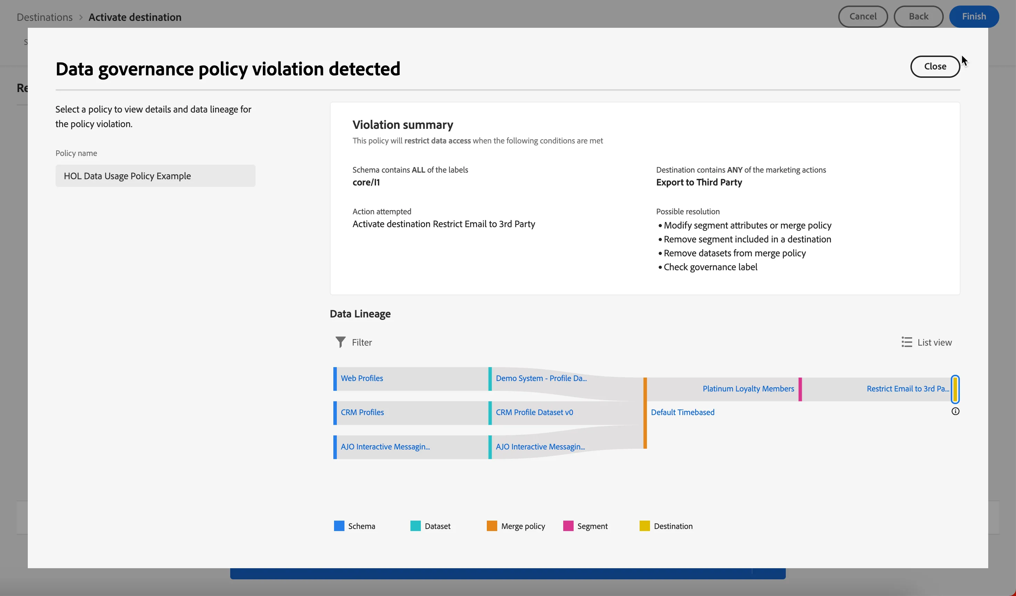Select HOL Data Usage Policy Example
Image resolution: width=1016 pixels, height=596 pixels.
pyautogui.click(x=155, y=176)
